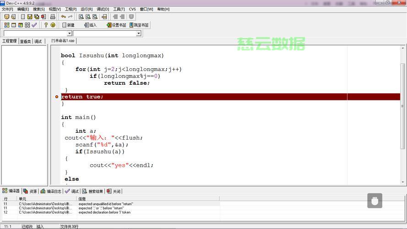Switch to the 查看类 sidebar tab
This screenshot has width=407, height=229.
pos(25,41)
